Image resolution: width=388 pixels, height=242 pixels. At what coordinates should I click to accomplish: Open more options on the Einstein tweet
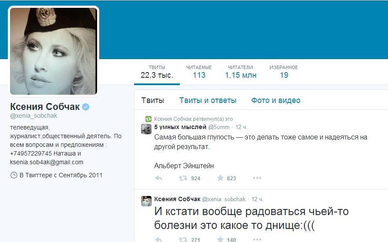(257, 178)
